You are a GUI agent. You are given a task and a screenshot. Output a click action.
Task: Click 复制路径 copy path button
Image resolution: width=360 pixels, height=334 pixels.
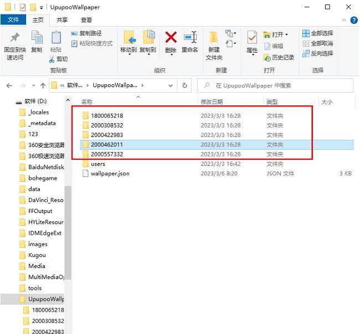(x=86, y=33)
